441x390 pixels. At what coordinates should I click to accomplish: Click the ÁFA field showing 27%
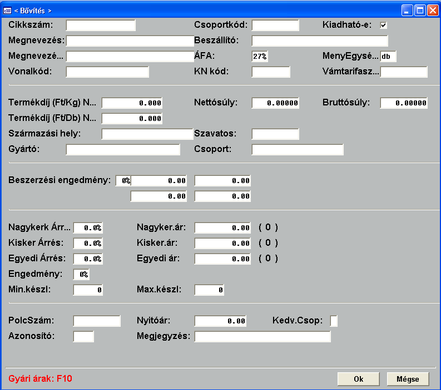260,57
